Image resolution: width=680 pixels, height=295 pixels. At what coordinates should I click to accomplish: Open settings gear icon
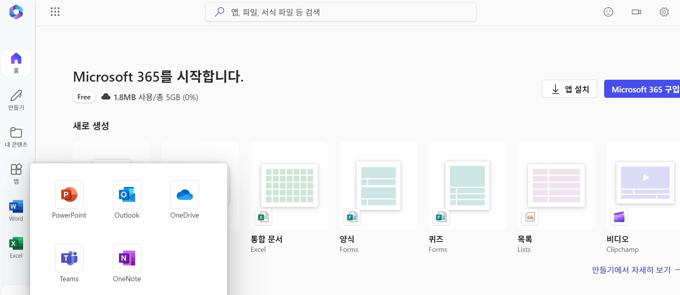pos(664,12)
